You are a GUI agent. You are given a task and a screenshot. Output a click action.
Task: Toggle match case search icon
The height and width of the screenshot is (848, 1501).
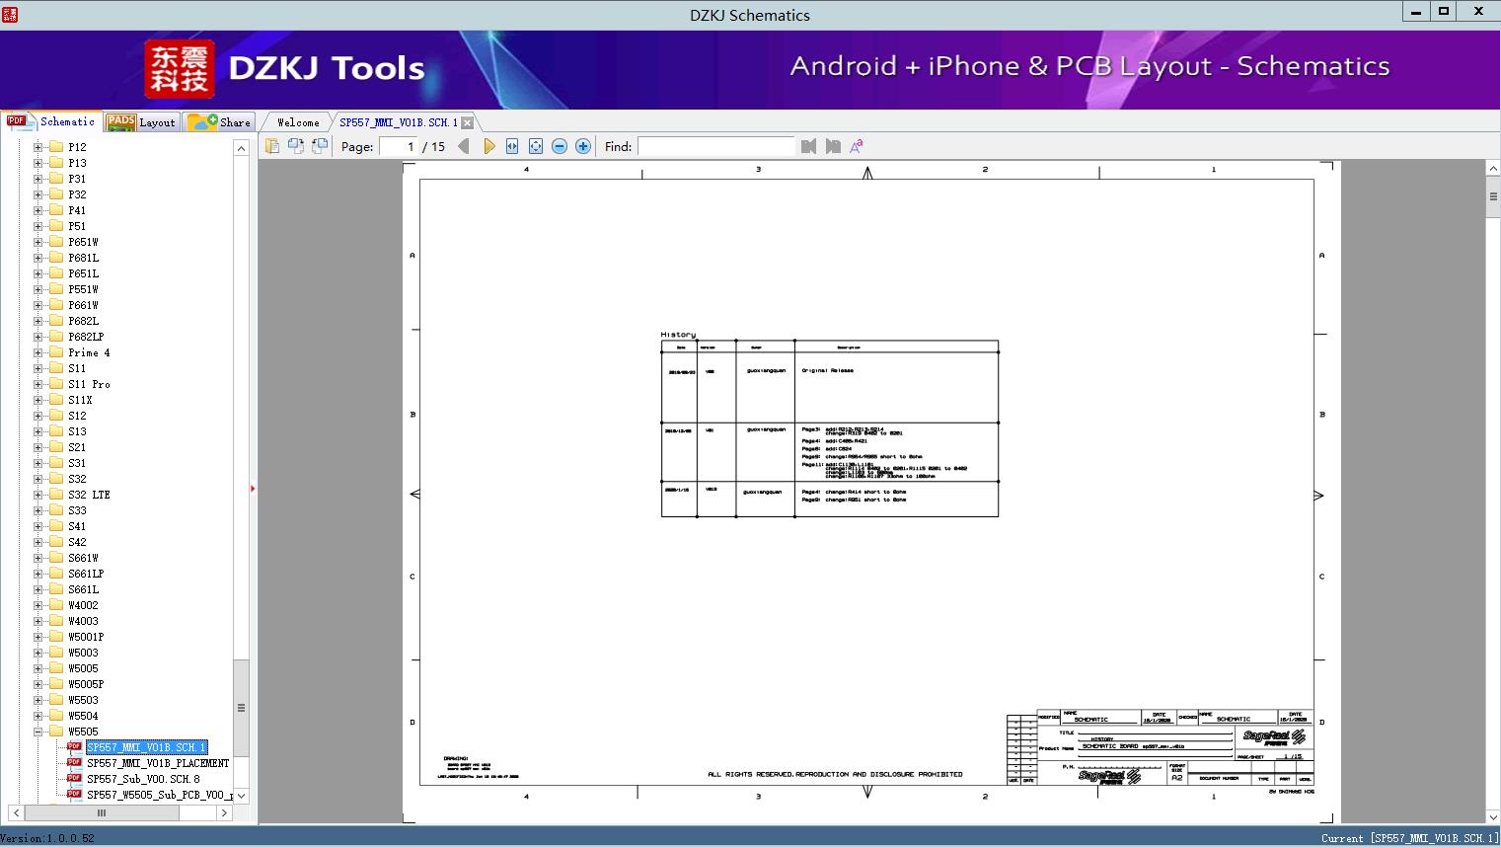[x=857, y=146]
